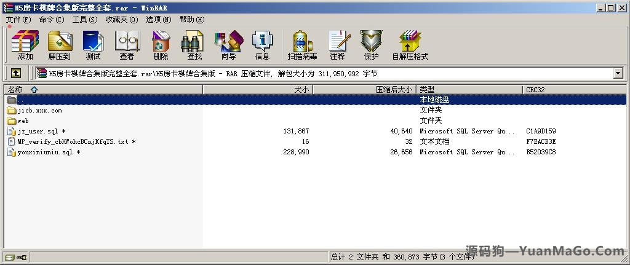Image resolution: width=630 pixels, height=265 pixels.
Task: Click packed size value 40,640
Action: (401, 132)
